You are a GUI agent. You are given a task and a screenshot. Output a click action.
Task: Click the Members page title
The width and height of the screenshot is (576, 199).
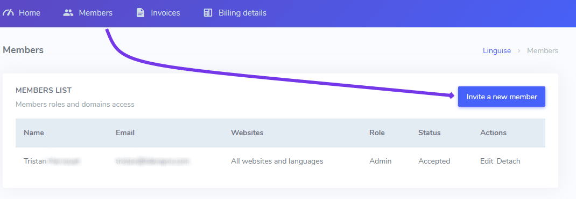point(23,50)
